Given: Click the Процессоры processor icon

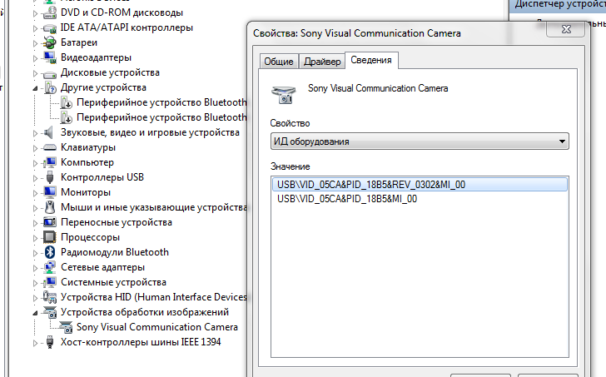Looking at the screenshot, I should point(50,237).
